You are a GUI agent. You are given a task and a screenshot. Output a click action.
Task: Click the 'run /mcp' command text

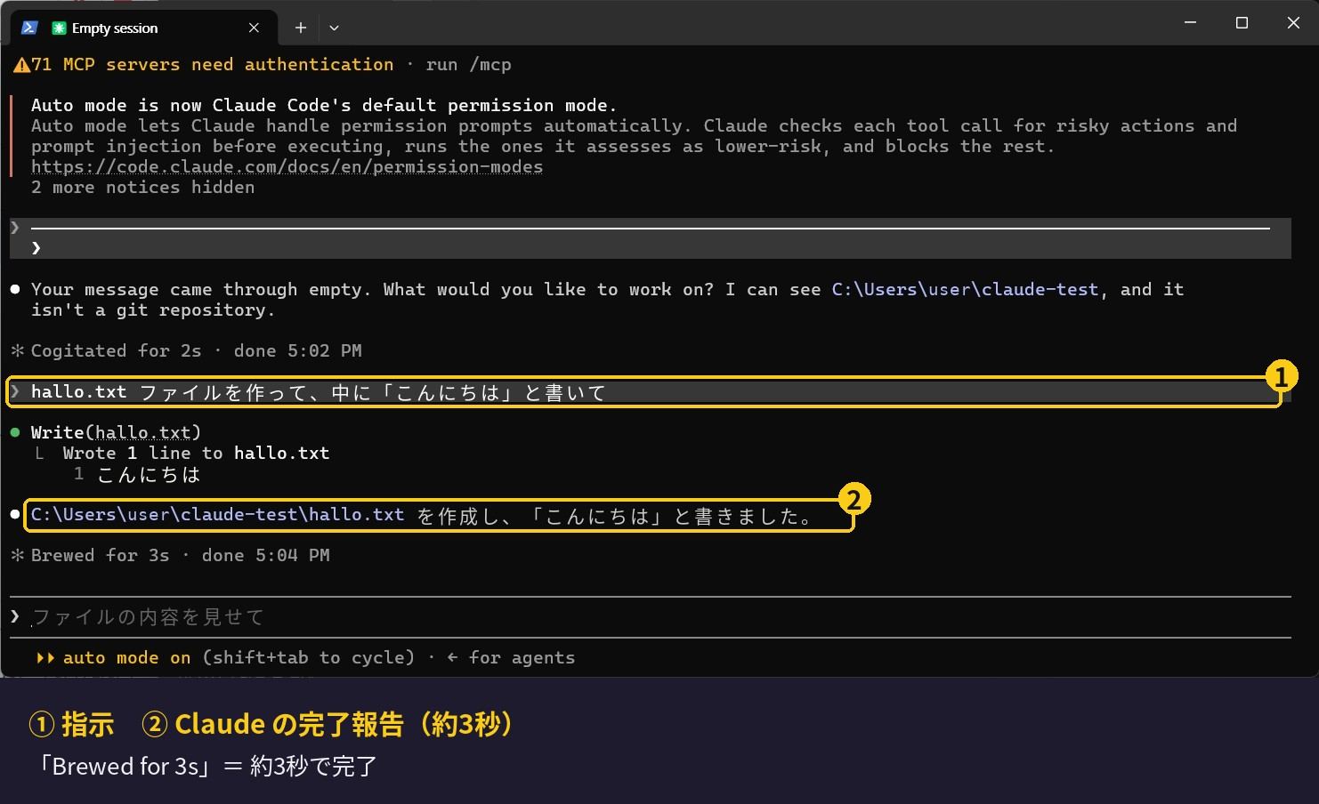[x=468, y=64]
